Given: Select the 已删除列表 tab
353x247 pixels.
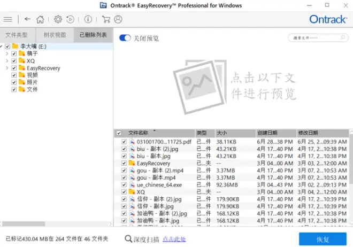Looking at the screenshot, I should 93,35.
